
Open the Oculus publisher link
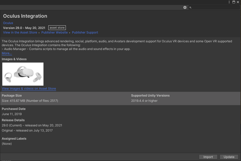click(x=8, y=23)
